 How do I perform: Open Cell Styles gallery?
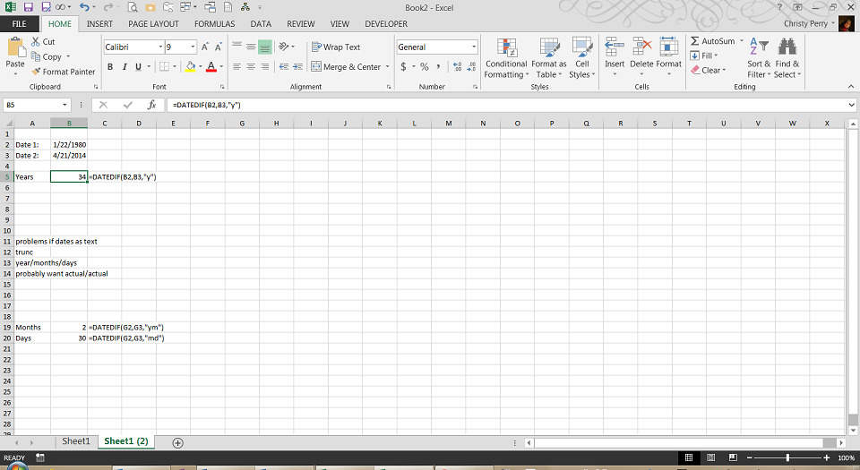pos(582,58)
